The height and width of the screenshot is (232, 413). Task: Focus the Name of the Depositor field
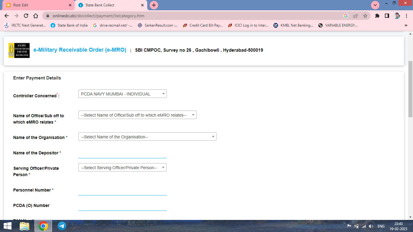122,153
